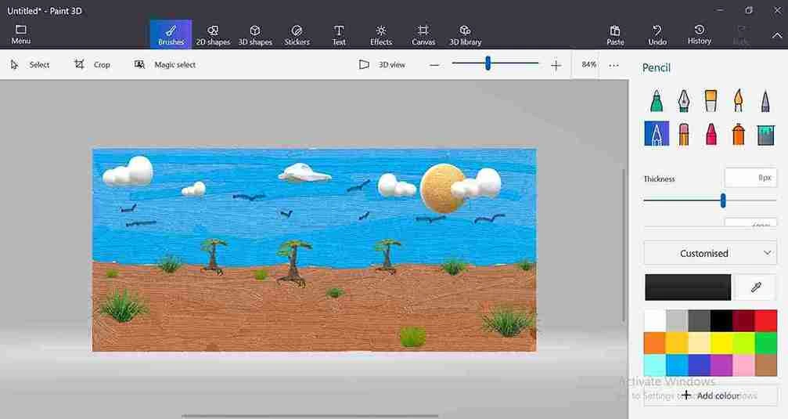Viewport: 788px width, 419px height.
Task: Pick the white colour swatch
Action: (x=655, y=321)
